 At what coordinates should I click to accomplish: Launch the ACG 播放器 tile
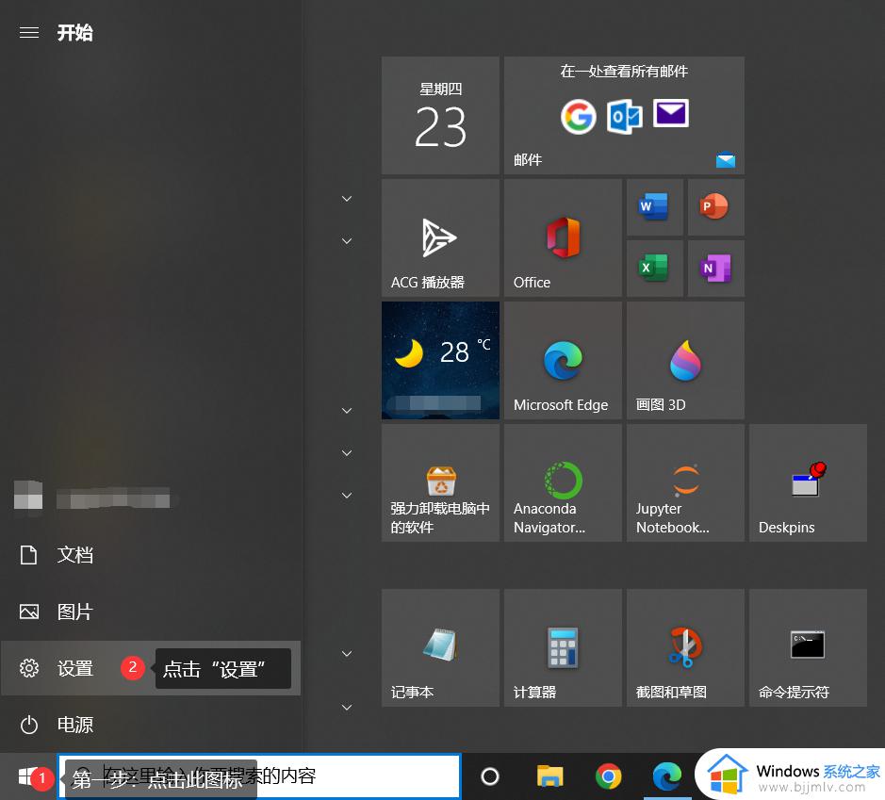click(440, 237)
